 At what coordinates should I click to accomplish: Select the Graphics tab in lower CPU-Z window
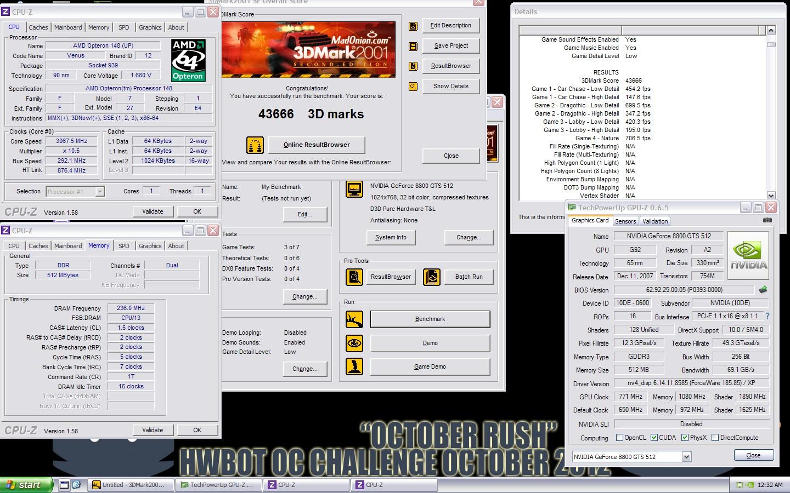(150, 246)
